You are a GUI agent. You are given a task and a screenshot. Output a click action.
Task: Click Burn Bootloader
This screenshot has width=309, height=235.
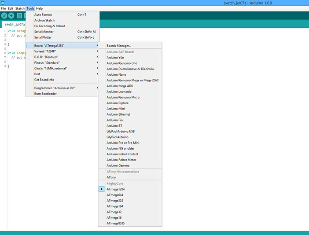(62, 94)
